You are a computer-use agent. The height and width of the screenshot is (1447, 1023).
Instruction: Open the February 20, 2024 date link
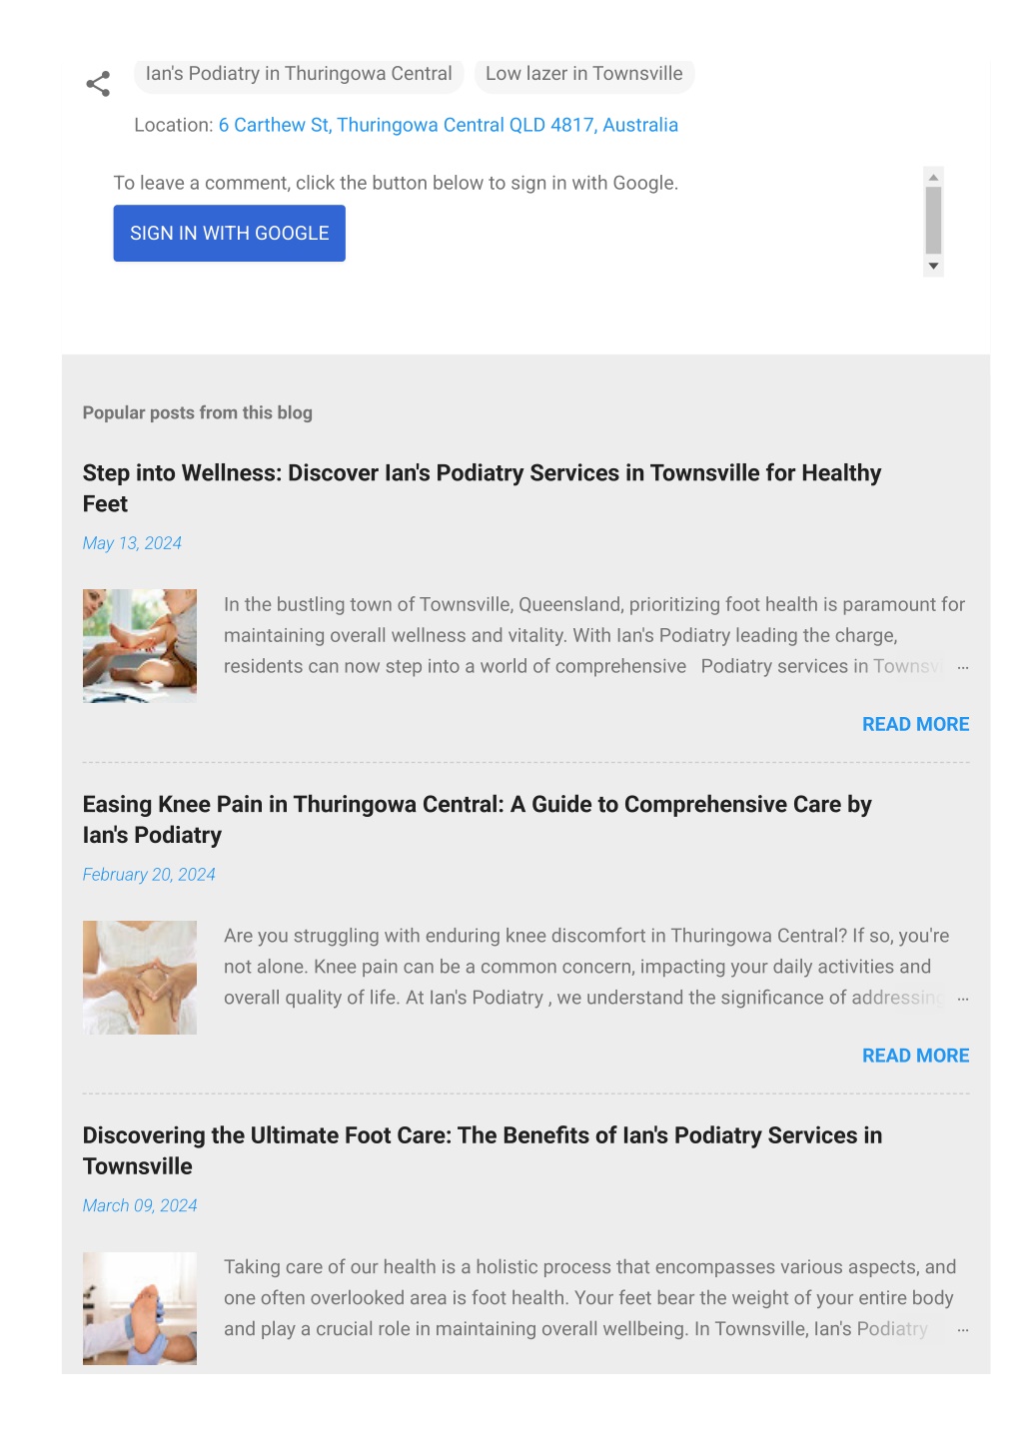click(149, 875)
